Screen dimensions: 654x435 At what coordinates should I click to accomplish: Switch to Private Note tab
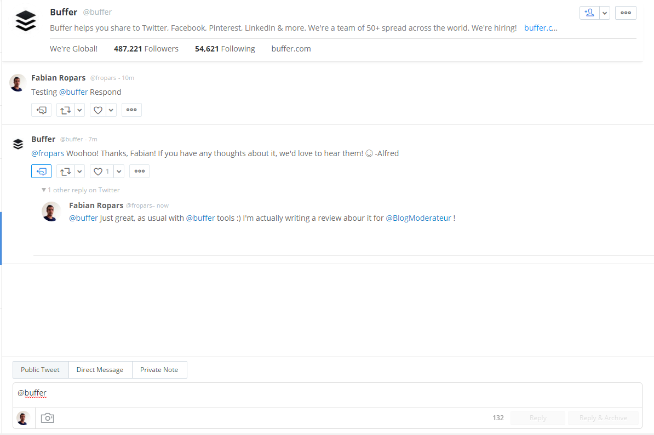(x=159, y=370)
